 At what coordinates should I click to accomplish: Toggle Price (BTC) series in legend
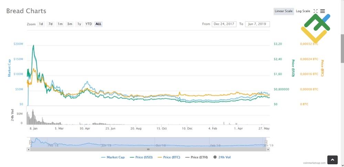[x=169, y=157]
